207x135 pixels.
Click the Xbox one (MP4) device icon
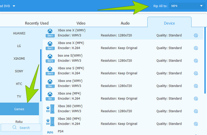(50, 96)
